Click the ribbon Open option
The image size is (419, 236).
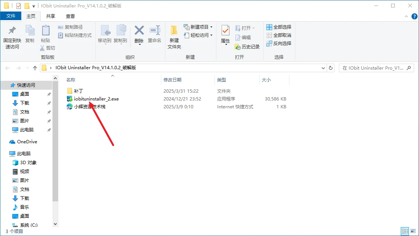click(245, 28)
